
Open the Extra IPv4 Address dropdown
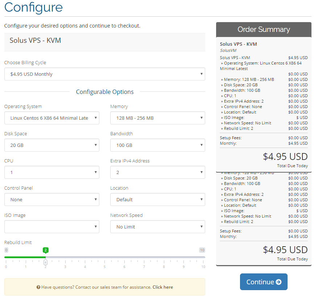point(157,172)
